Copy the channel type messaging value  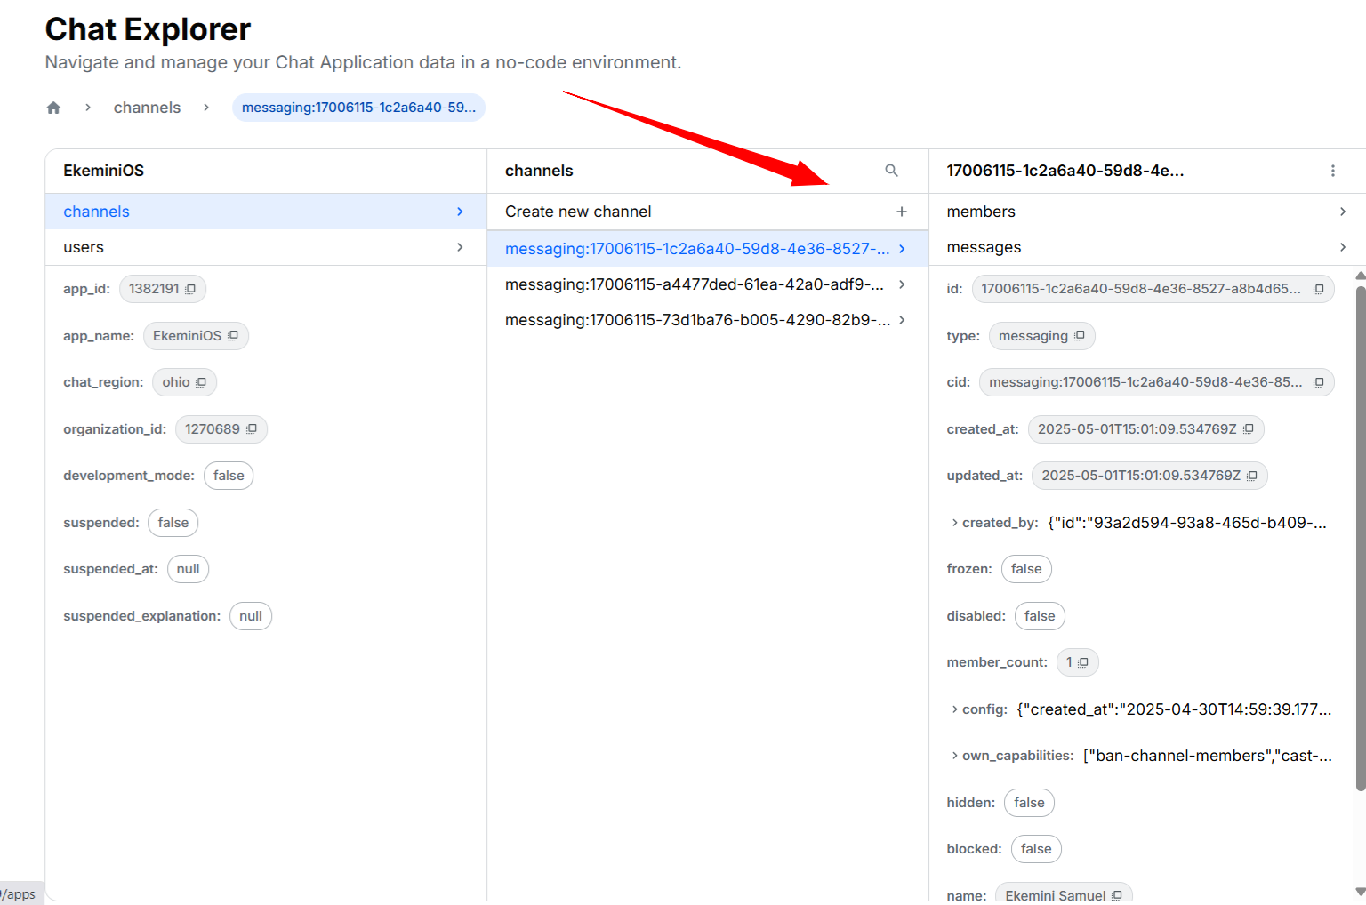click(x=1080, y=336)
